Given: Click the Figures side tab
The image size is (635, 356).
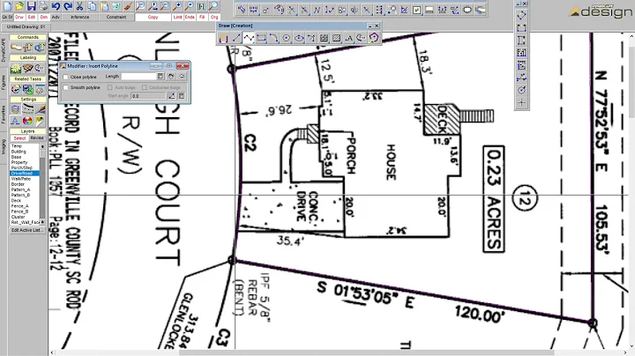Looking at the screenshot, I should [4, 83].
